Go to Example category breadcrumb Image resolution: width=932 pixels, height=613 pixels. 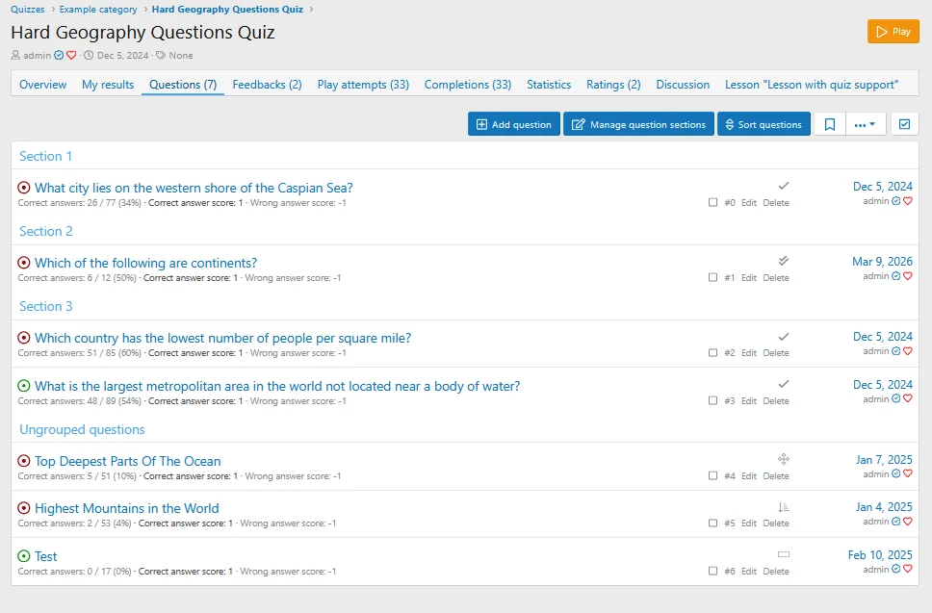98,10
